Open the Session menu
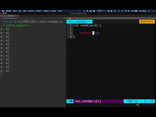This screenshot has height=117, width=156. tap(31, 11)
